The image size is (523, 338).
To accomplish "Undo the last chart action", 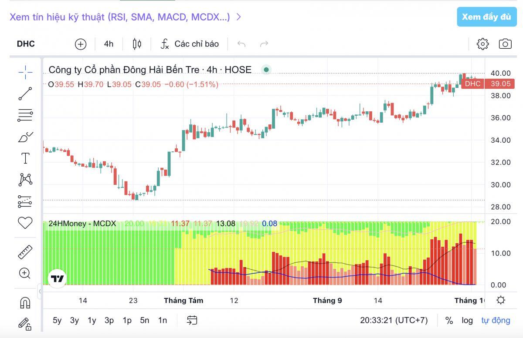I will [241, 44].
